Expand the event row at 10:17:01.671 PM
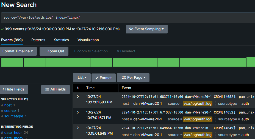 tap(78, 112)
